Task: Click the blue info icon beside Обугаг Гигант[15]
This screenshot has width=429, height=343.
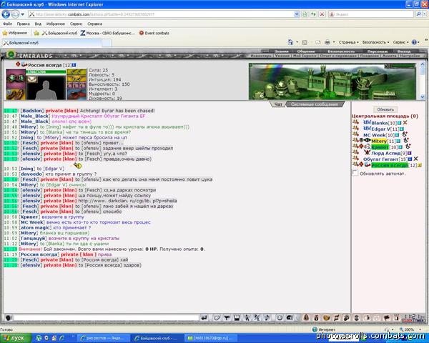Action: [x=410, y=159]
